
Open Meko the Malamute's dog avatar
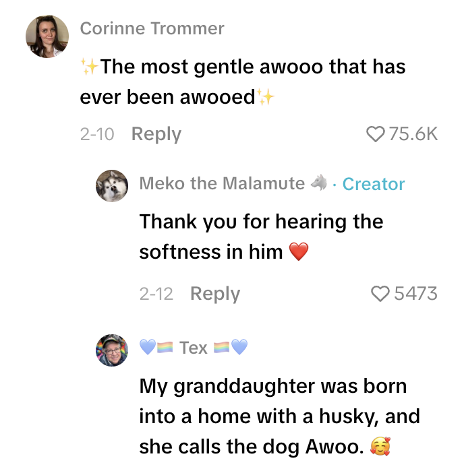coord(112,186)
